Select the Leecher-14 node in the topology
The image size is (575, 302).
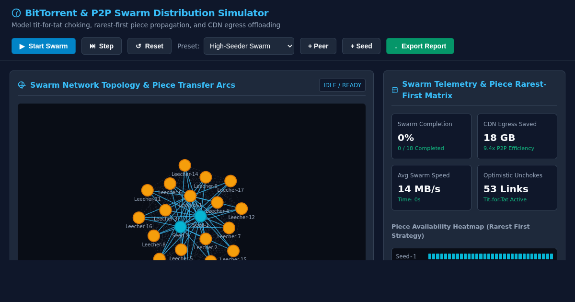(x=185, y=165)
